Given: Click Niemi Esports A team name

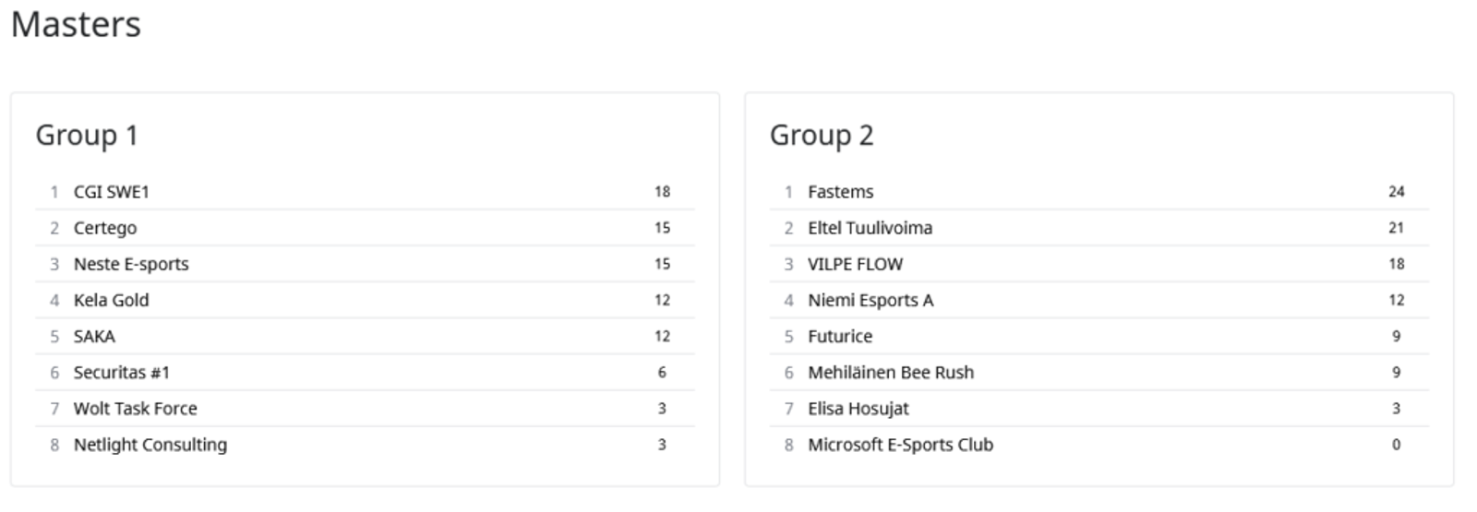Looking at the screenshot, I should click(x=871, y=300).
